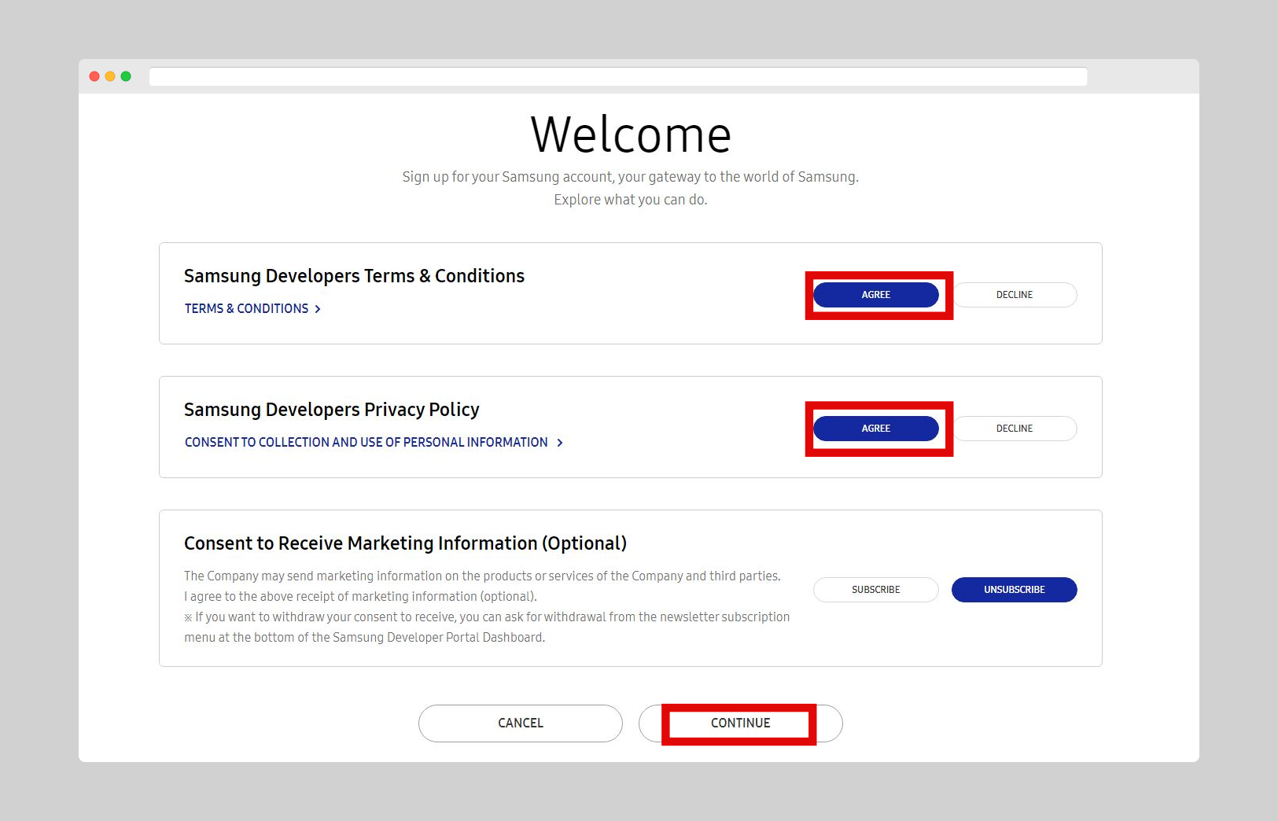
Task: Open Consent to Collection and Use of Personal Information link
Action: point(366,442)
